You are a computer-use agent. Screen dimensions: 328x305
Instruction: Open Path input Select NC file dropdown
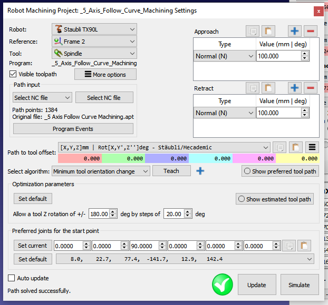point(42,97)
